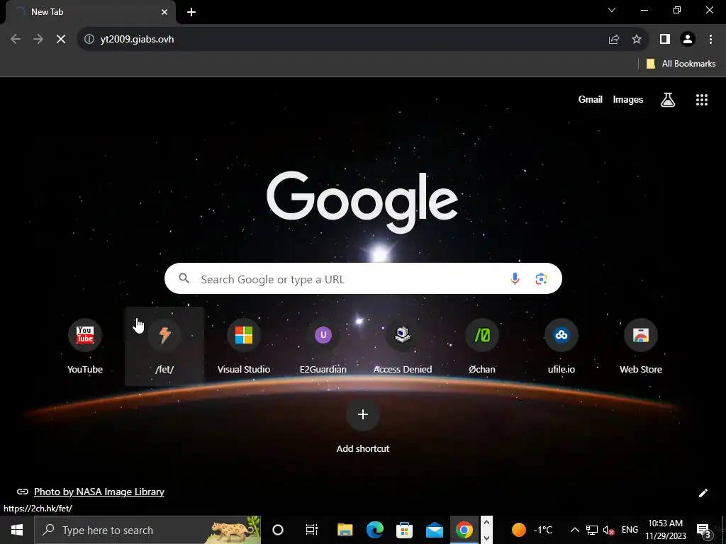Open the Chrome profile menu
This screenshot has width=726, height=544.
pos(688,40)
